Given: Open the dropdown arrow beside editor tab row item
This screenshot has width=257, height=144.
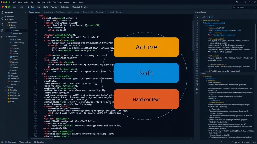Looking at the screenshot, I should (106, 12).
